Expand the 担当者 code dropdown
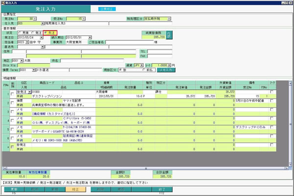294x196 pixels. point(27,42)
